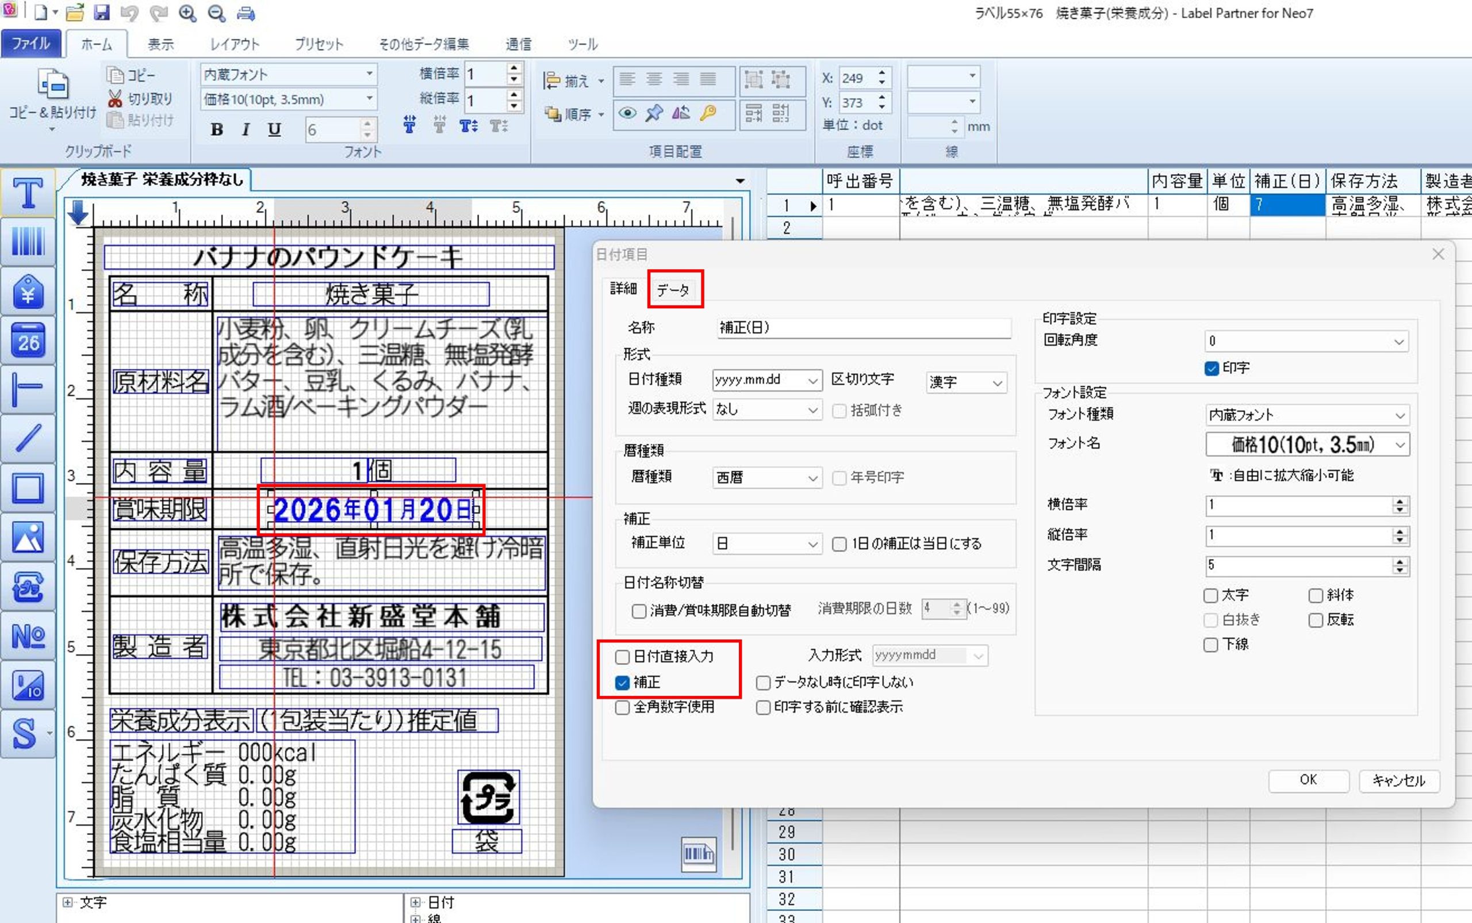Screen dimensions: 1472x923
Task: Uncheck the 補正 checkbox
Action: coord(622,683)
